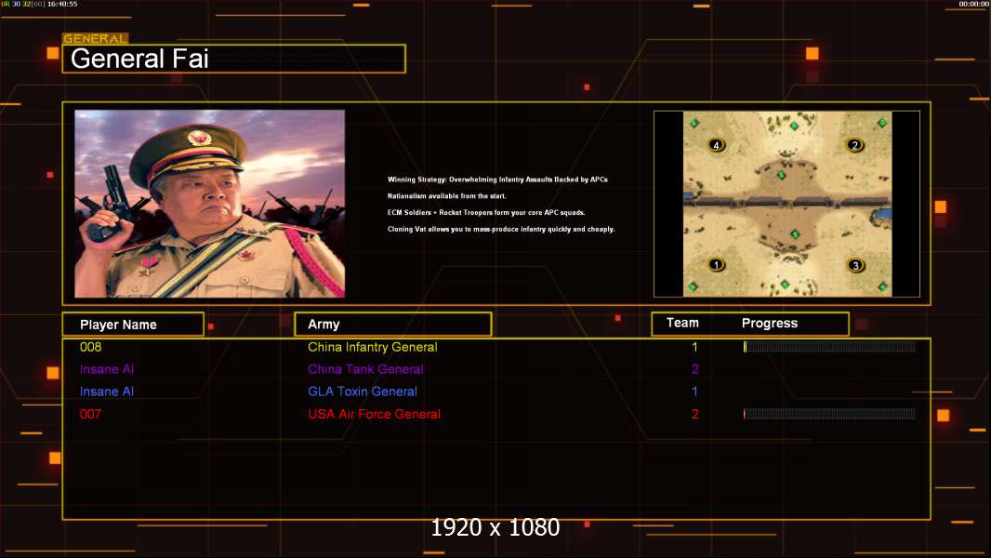Click the Cloning Vat description line
Viewport: 991px width, 558px height.
(500, 229)
